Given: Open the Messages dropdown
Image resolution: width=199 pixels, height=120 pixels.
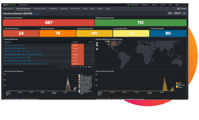Looking at the screenshot, I should point(146,5).
